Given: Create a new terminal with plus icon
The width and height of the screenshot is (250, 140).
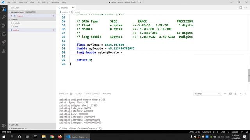Looking at the screenshot, I should click(225, 94).
